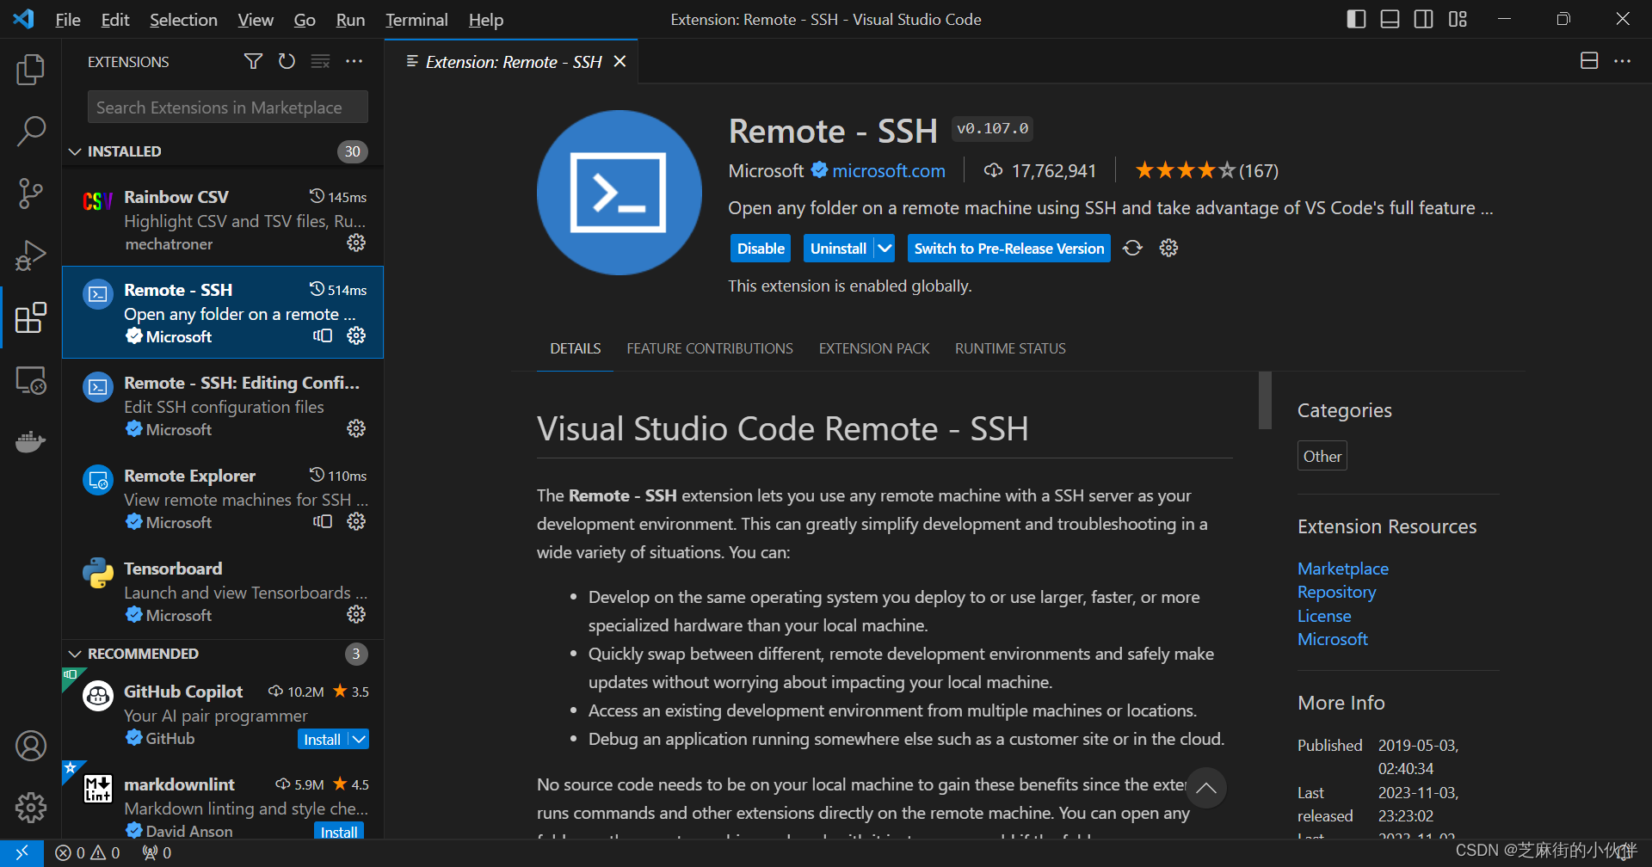Open manage gear for Remote - SSH: Editing Config

point(356,428)
